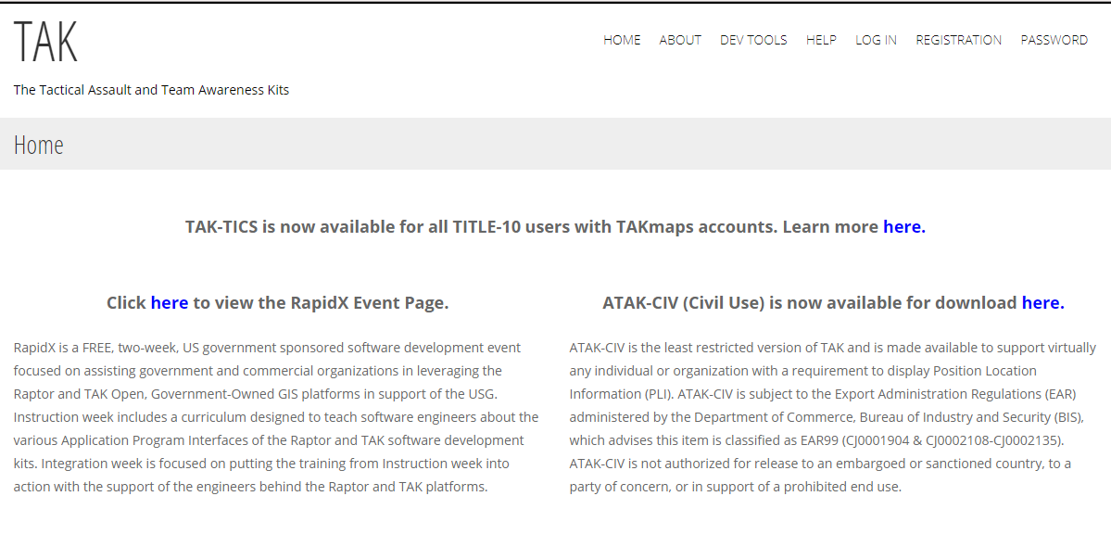Download ATAK-CIV via the here link
The height and width of the screenshot is (547, 1111).
[x=1042, y=302]
